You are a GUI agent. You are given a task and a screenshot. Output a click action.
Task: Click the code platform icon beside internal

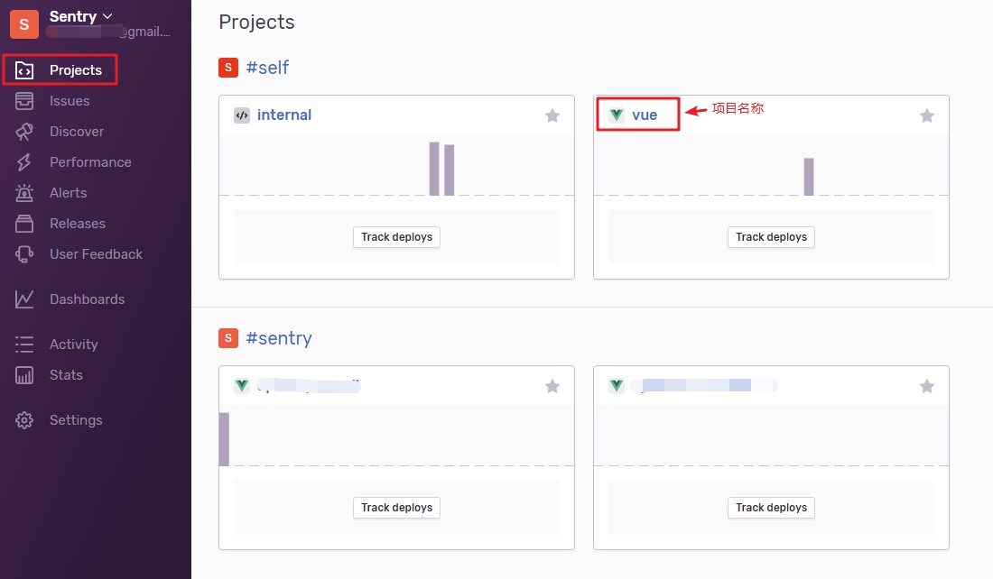click(x=242, y=115)
